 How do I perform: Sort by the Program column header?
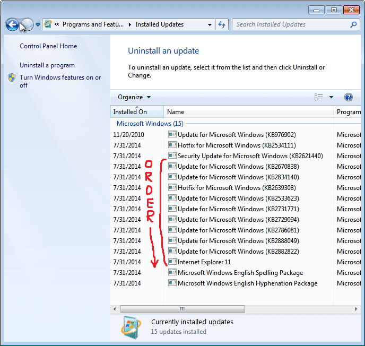347,112
